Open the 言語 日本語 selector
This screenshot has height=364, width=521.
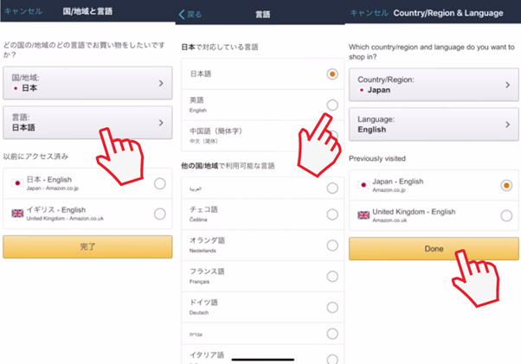tap(87, 124)
